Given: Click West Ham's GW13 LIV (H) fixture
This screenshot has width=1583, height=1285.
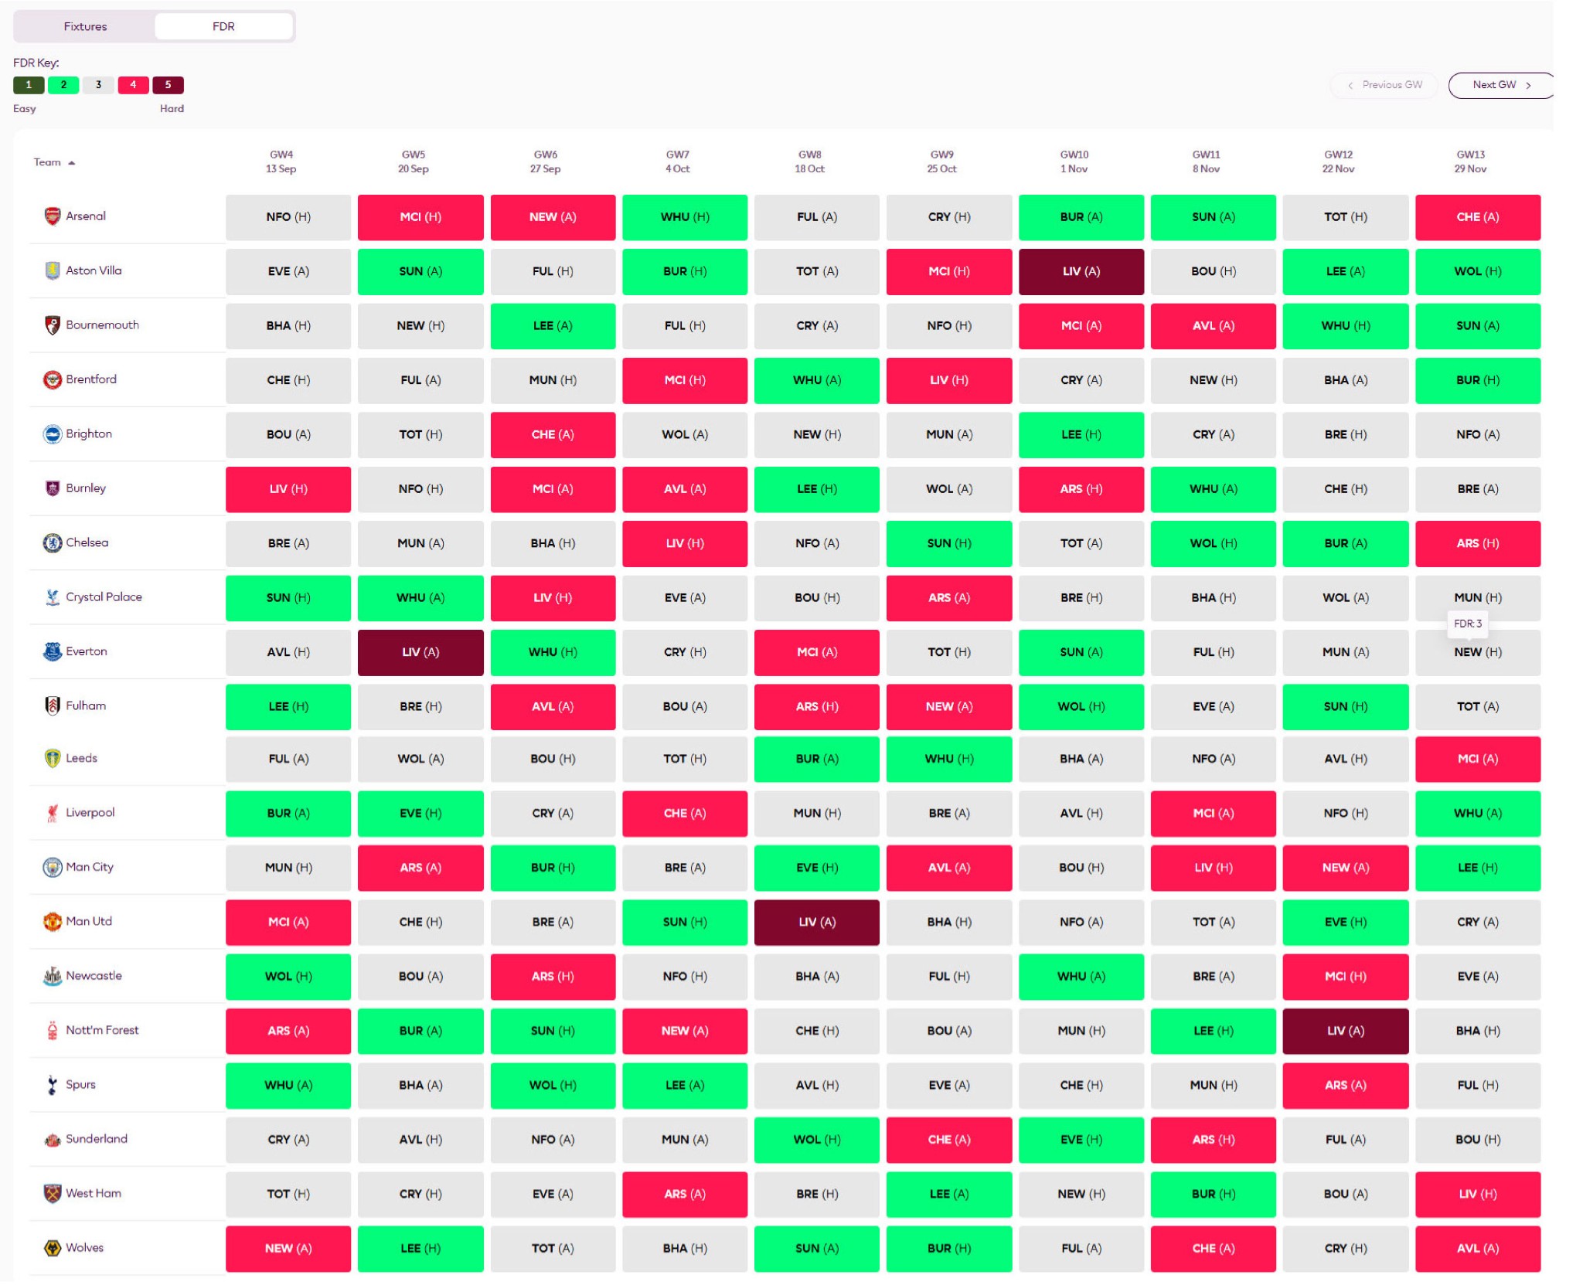Looking at the screenshot, I should coord(1478,1194).
